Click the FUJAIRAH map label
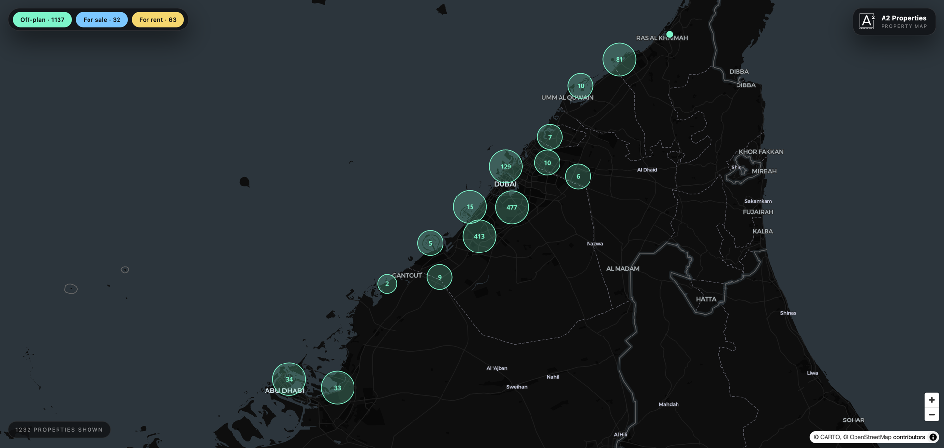 (x=758, y=212)
